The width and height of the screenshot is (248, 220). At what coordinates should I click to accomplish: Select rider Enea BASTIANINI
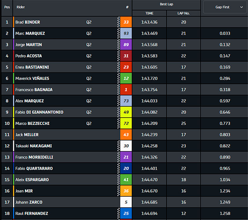(x=32, y=67)
